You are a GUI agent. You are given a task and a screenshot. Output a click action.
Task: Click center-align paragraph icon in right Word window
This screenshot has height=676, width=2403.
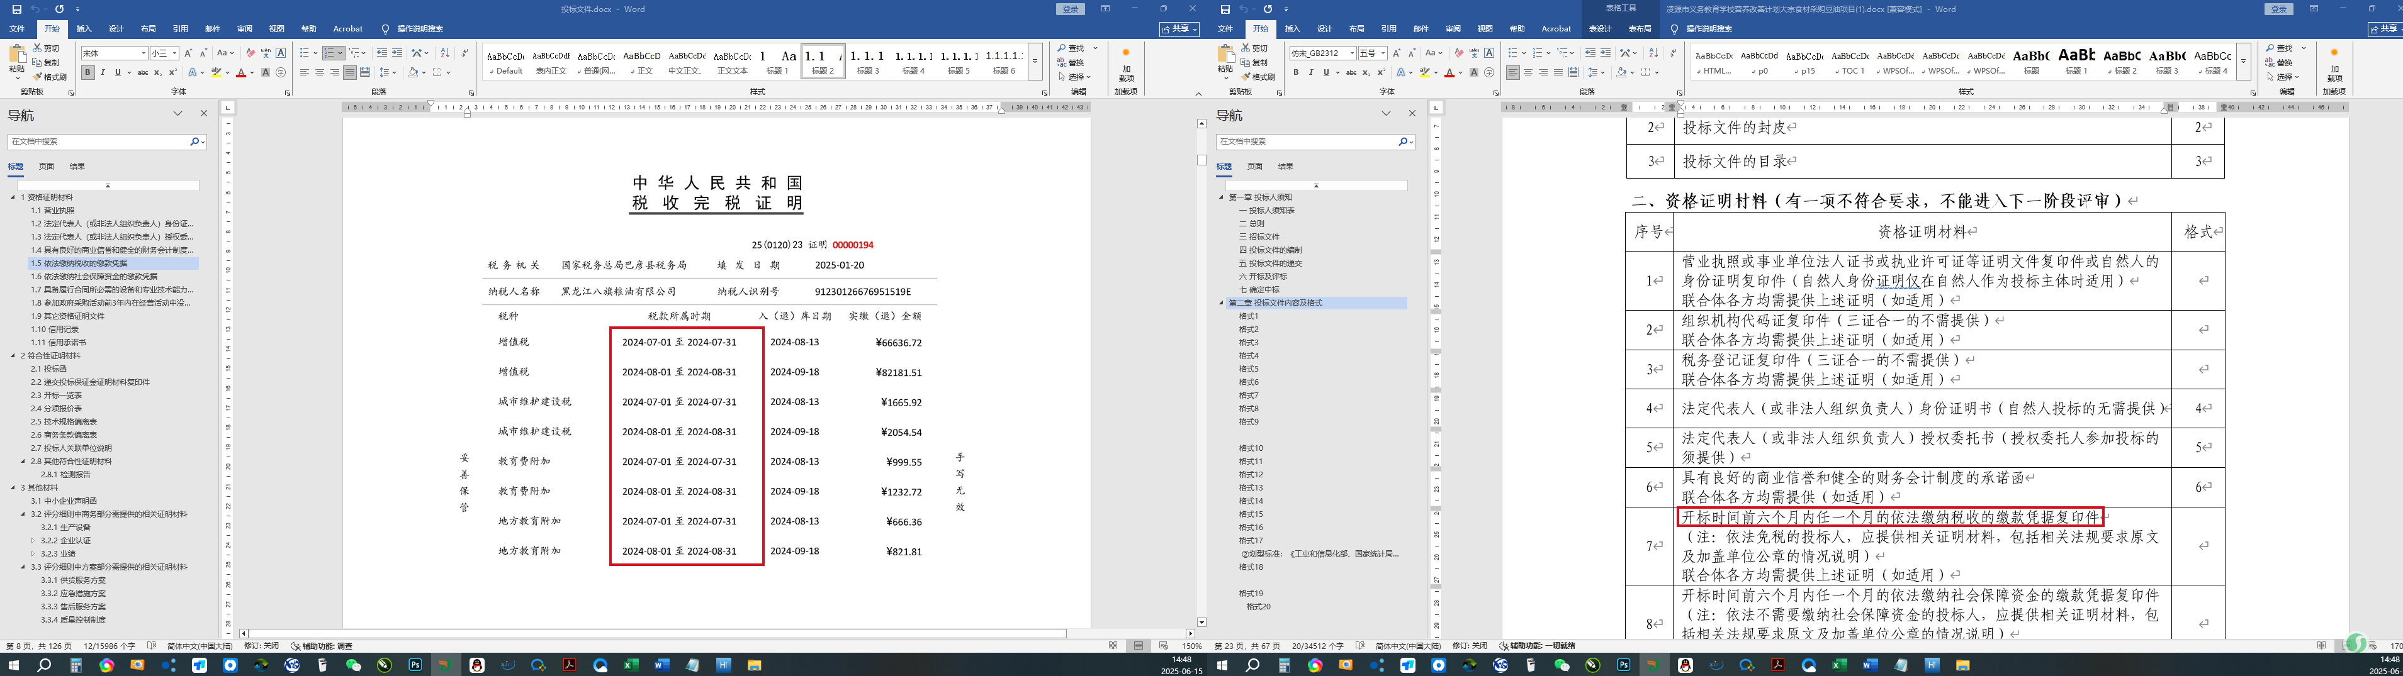click(x=1528, y=73)
